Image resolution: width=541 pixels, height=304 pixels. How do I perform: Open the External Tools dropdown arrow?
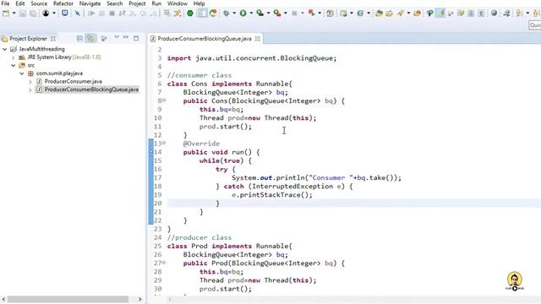(286, 14)
